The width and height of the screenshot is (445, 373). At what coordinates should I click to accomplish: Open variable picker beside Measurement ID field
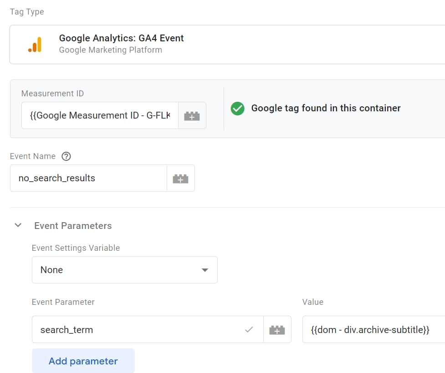(192, 115)
